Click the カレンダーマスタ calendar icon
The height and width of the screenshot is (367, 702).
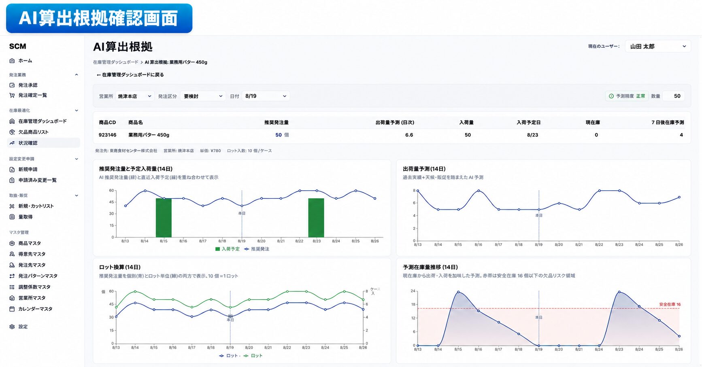12,309
